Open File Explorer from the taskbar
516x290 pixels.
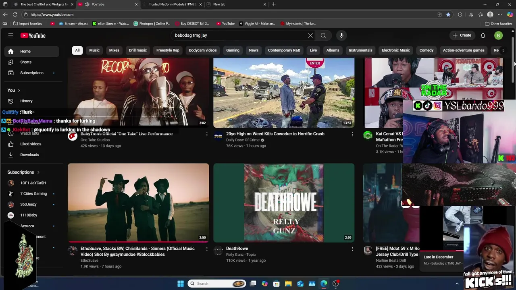point(288,284)
